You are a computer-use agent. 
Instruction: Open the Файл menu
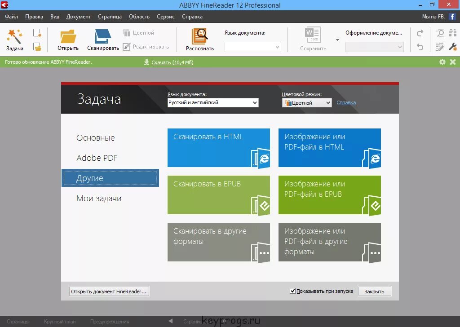tap(11, 17)
